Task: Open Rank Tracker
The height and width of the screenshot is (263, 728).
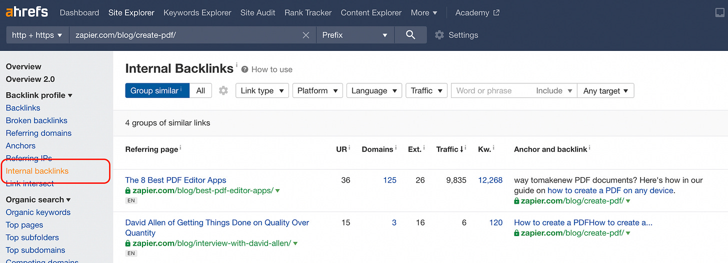Action: click(x=308, y=13)
